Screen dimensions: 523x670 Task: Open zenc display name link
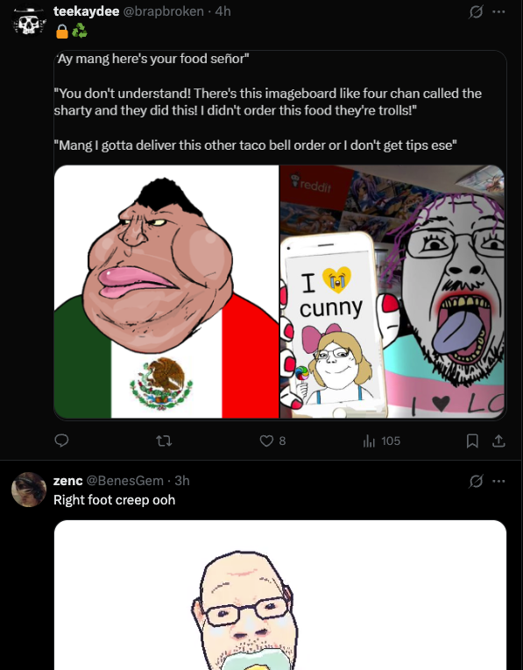[x=68, y=481]
